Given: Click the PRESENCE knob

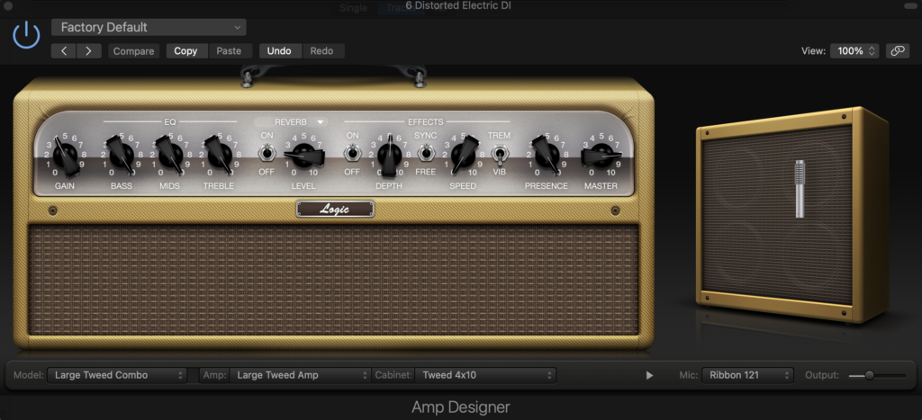Looking at the screenshot, I should click(x=547, y=156).
